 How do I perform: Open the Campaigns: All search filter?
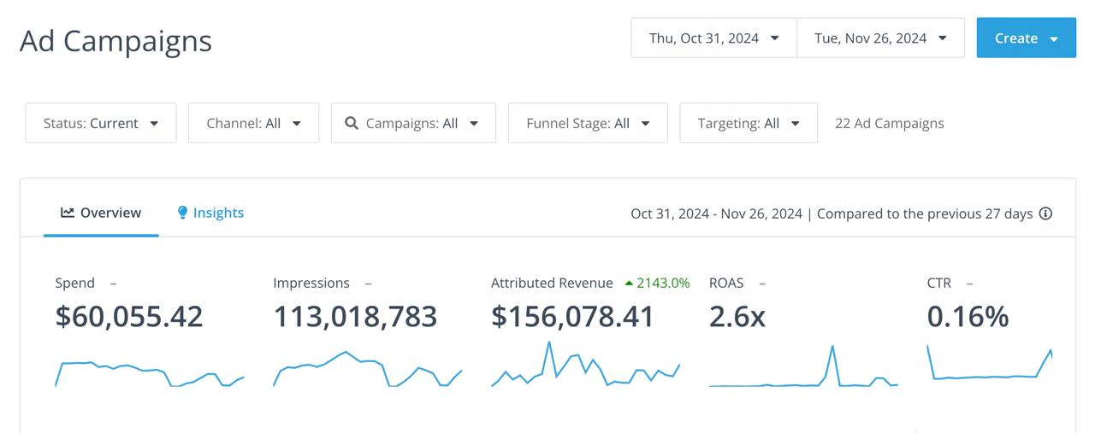413,123
